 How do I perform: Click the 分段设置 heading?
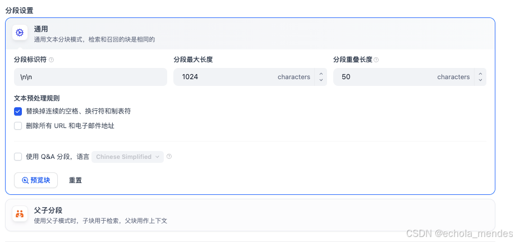(20, 10)
